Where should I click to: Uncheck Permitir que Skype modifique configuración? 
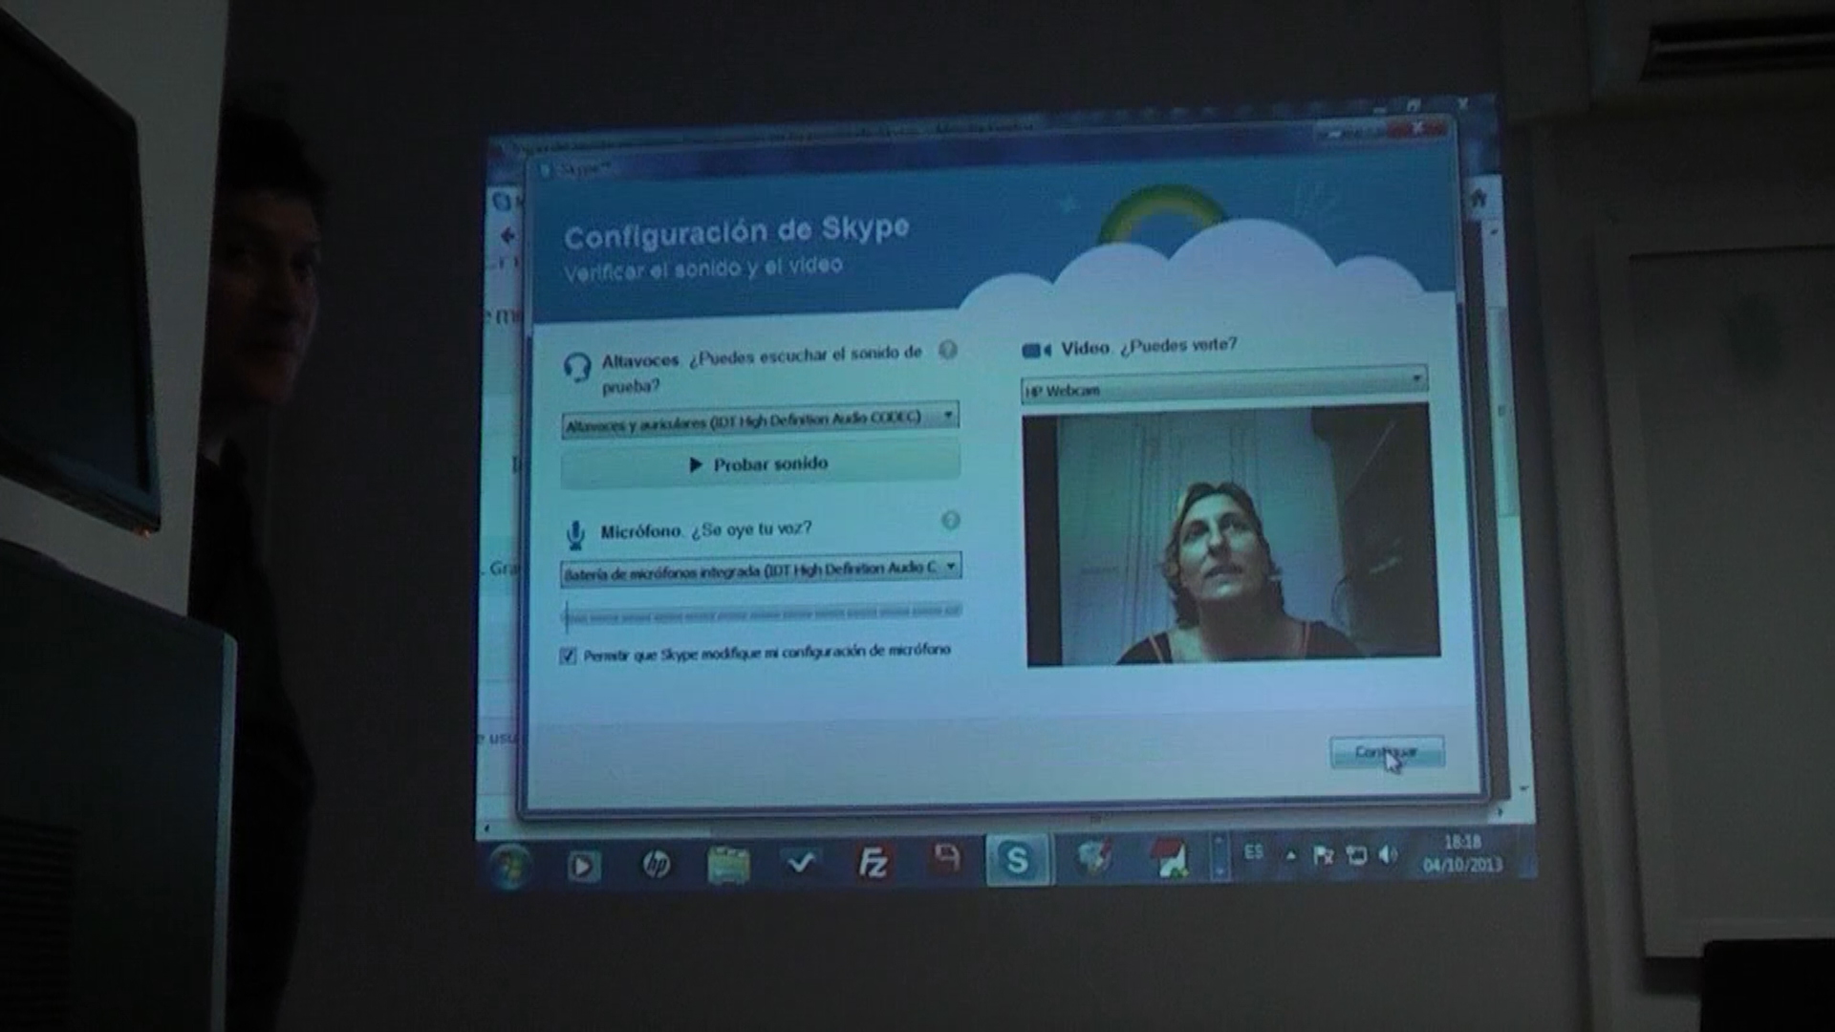tap(569, 656)
